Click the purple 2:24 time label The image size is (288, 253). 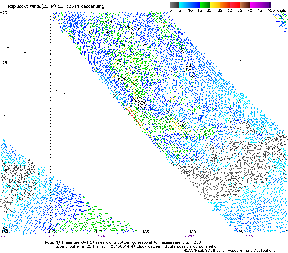coord(101,236)
